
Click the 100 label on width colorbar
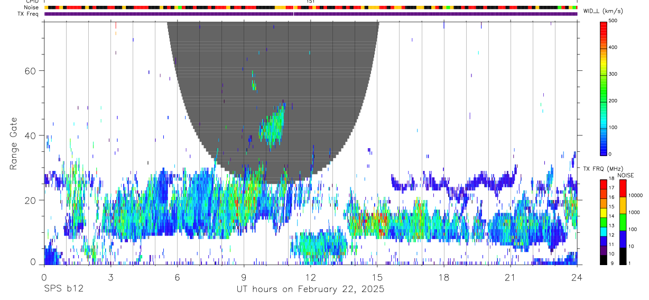pos(614,128)
